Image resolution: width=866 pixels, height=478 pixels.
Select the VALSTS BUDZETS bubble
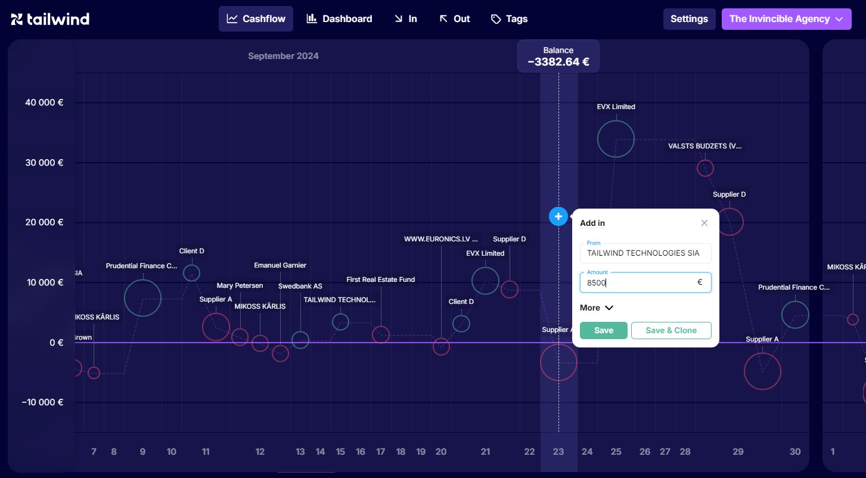point(705,168)
